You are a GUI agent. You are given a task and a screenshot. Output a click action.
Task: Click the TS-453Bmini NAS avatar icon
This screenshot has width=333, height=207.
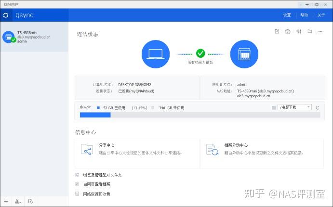coord(9,37)
